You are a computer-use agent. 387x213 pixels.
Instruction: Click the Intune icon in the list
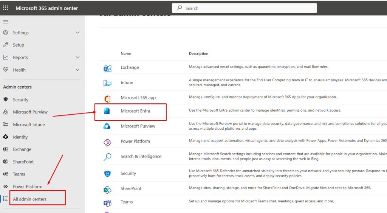point(107,83)
